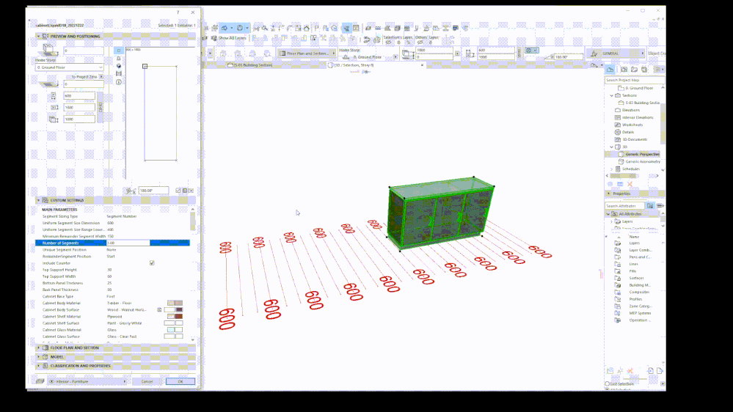Screen dimensions: 733x412
Task: Select the side view preview icon
Action: (x=119, y=59)
